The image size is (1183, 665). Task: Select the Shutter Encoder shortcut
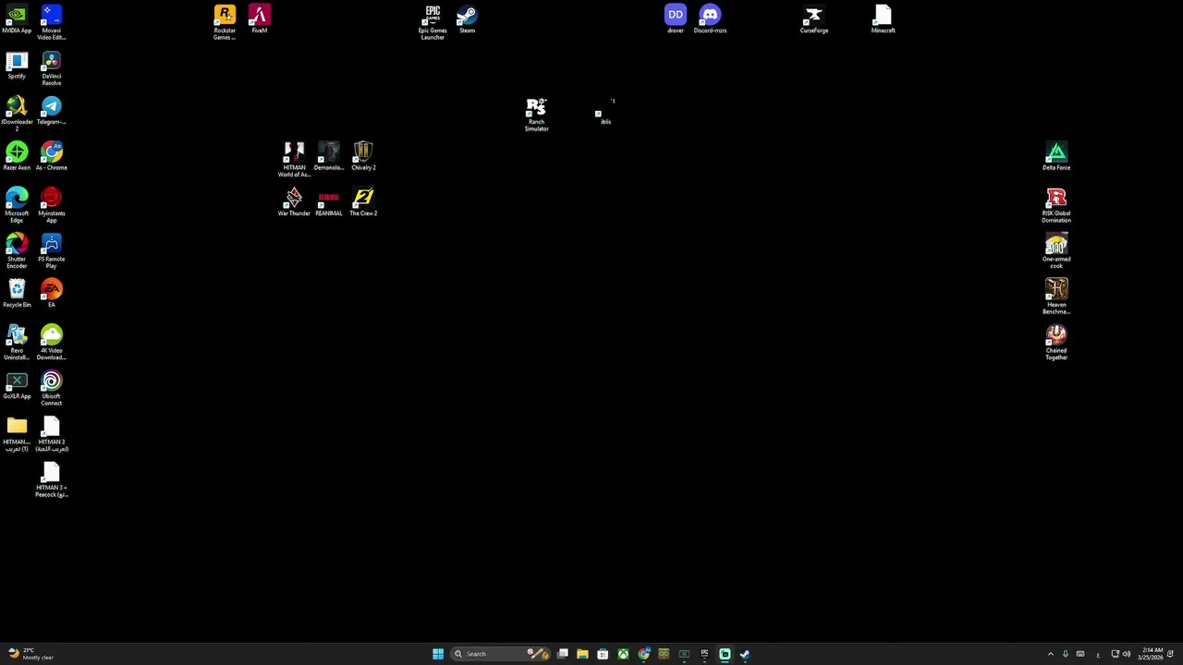(x=17, y=251)
